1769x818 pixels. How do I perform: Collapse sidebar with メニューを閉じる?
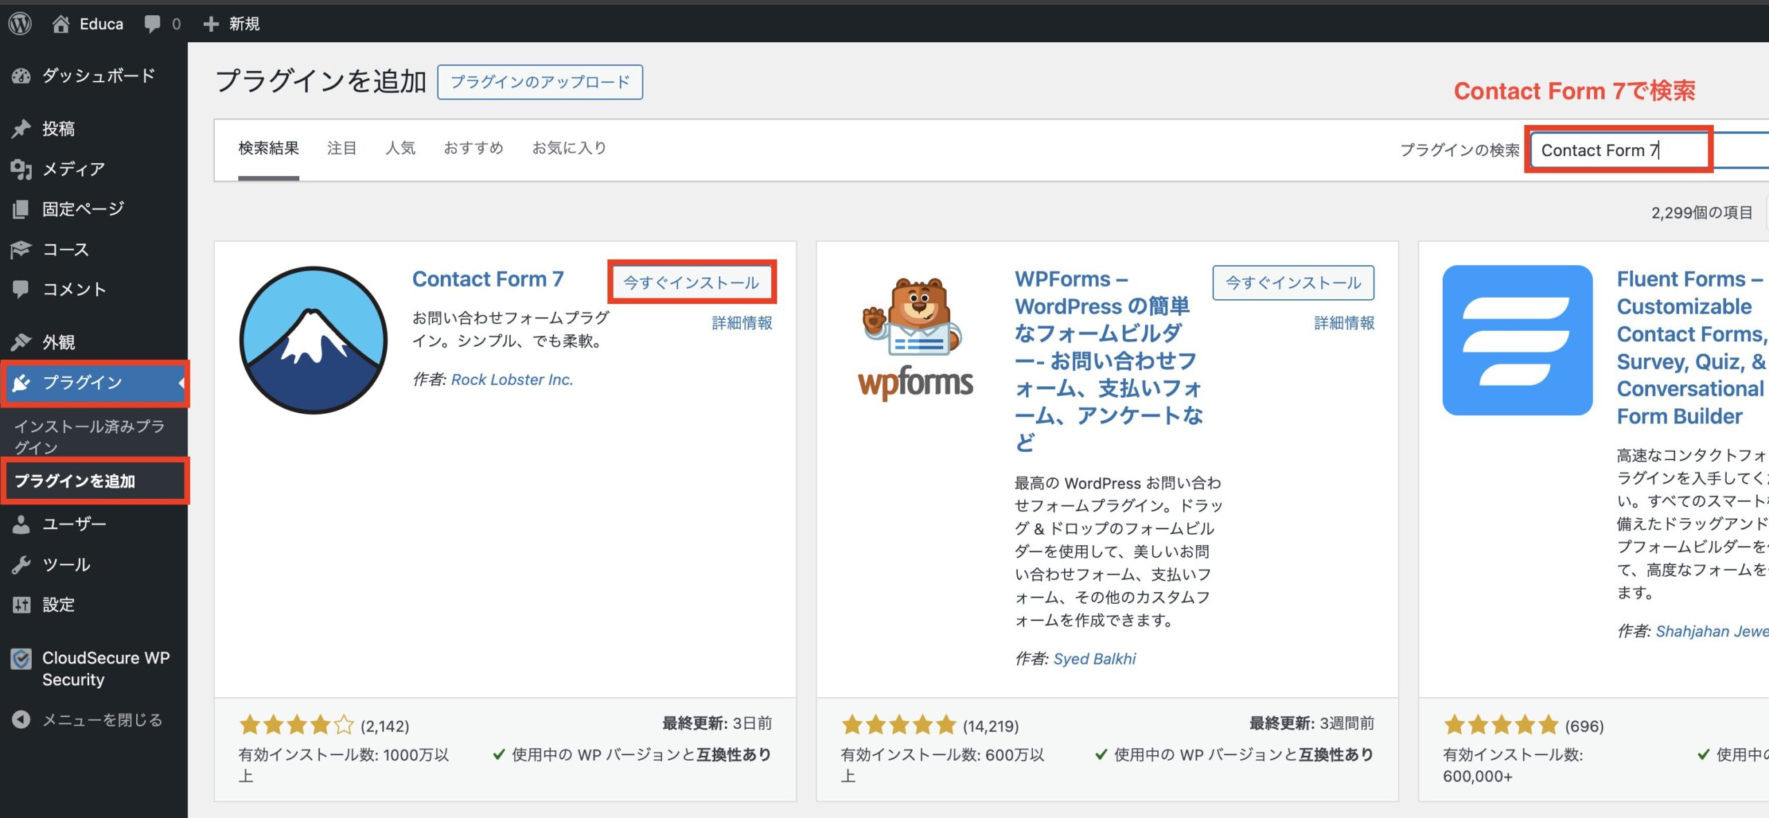pyautogui.click(x=102, y=720)
